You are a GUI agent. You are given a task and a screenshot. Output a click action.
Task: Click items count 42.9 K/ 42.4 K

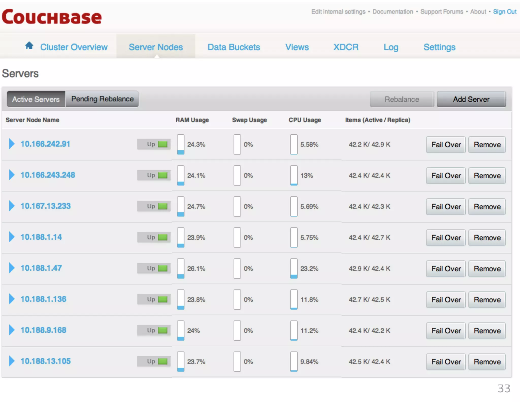pyautogui.click(x=369, y=268)
